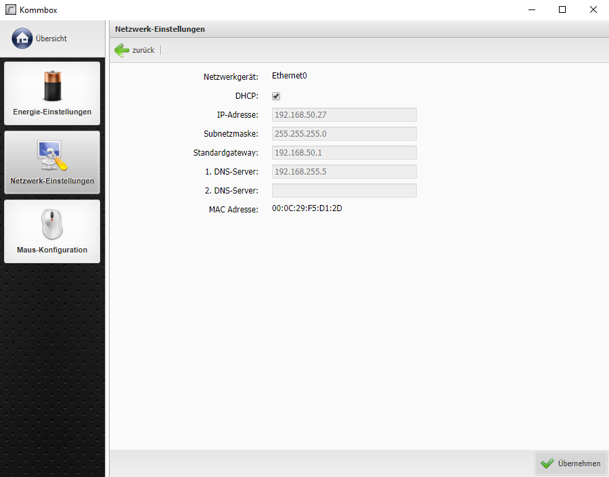
Task: Click the empty 2. DNS-Server field
Action: (344, 191)
